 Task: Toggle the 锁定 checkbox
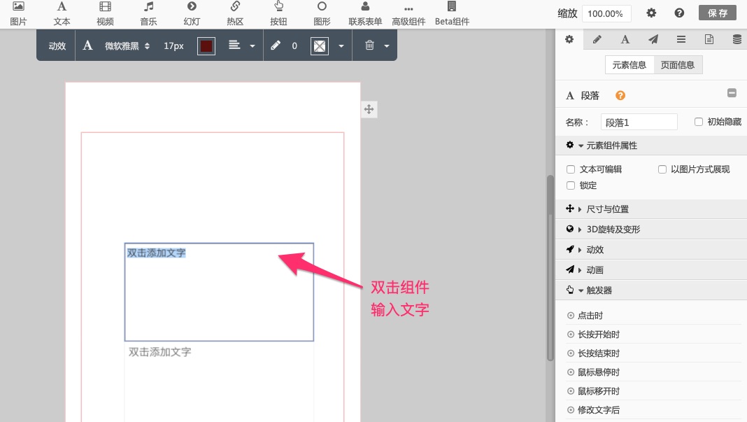(x=571, y=185)
